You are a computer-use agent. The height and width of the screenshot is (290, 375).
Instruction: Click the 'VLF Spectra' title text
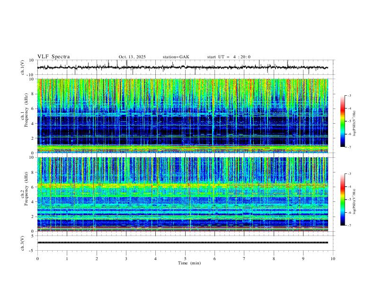(x=54, y=57)
